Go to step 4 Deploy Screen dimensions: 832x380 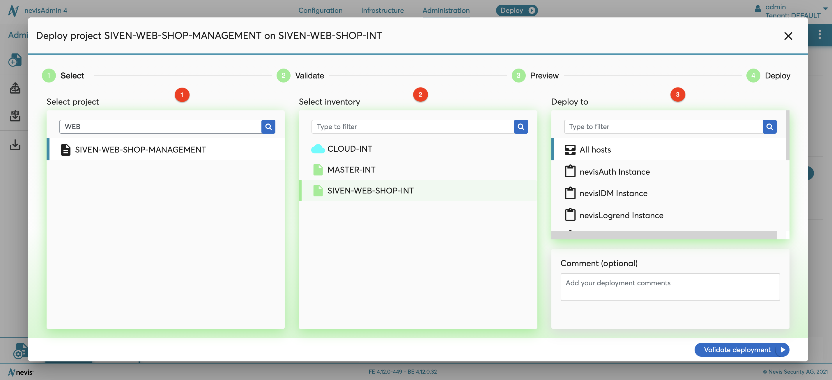coord(768,76)
